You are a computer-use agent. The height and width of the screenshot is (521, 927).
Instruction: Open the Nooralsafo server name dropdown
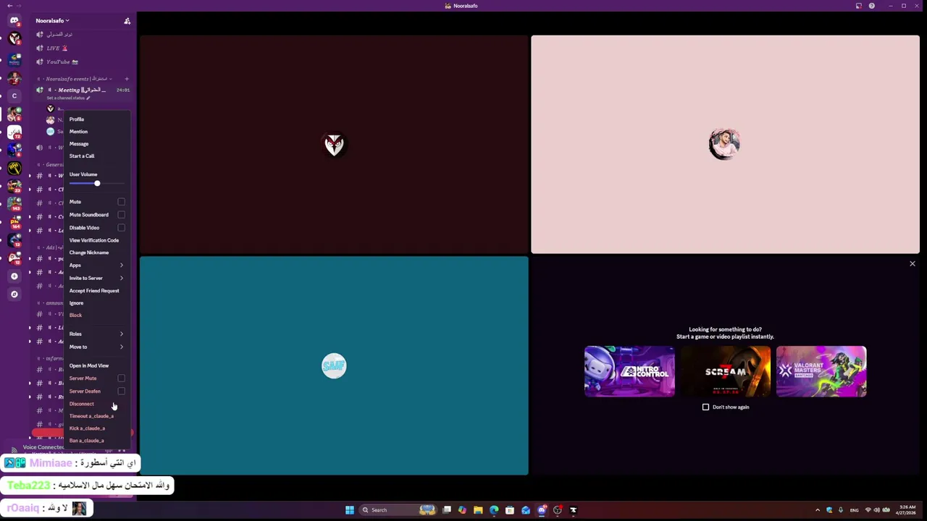click(52, 21)
